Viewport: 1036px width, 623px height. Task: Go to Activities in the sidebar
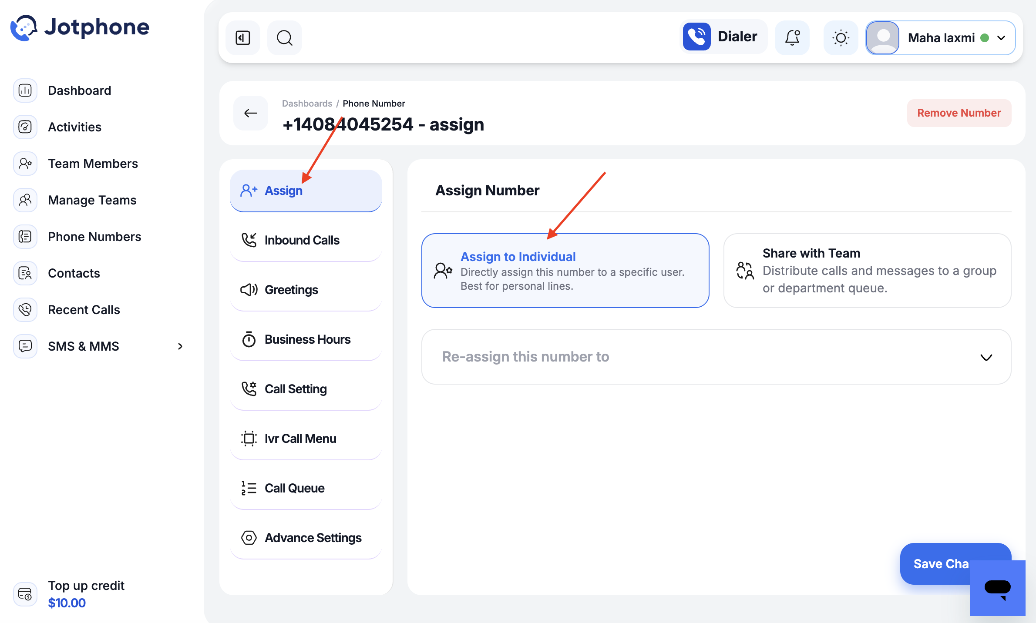[75, 127]
